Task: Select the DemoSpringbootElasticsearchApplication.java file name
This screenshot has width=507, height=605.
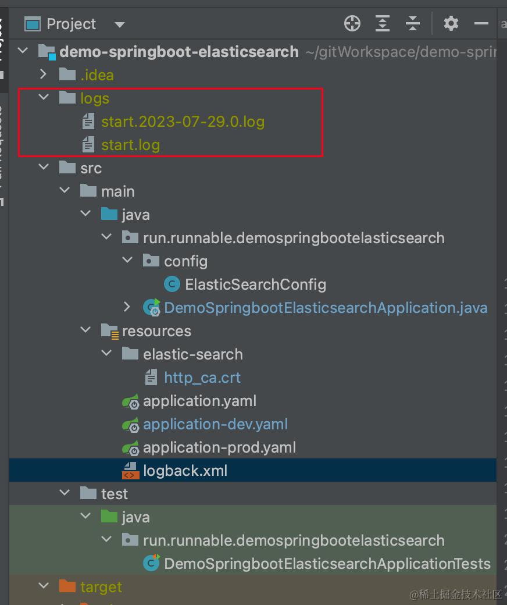Action: click(326, 308)
